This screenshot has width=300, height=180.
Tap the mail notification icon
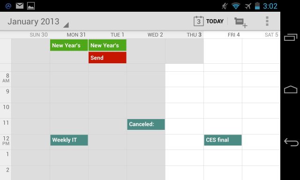tap(20, 6)
